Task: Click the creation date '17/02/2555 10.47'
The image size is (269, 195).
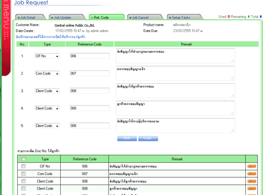Action: [68, 31]
